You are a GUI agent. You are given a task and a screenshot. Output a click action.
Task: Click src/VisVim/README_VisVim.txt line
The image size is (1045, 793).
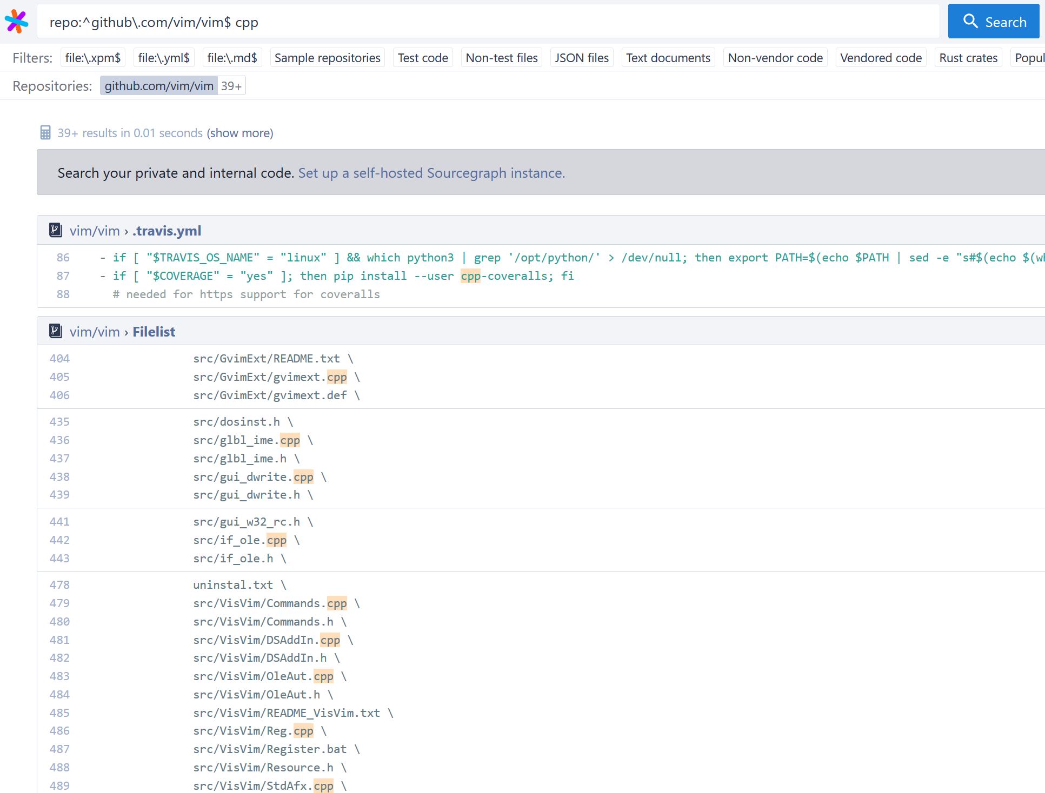(541, 713)
